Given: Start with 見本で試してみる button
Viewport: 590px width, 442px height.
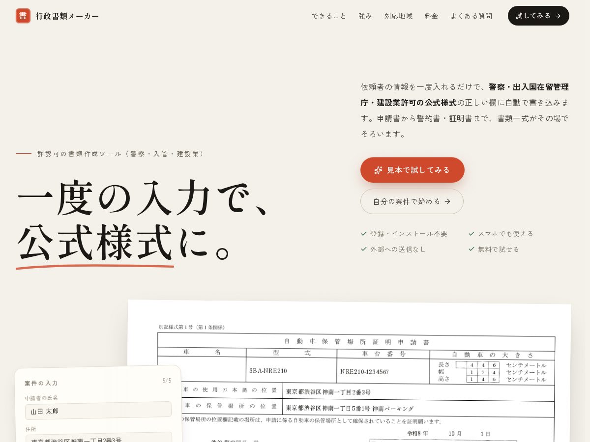Looking at the screenshot, I should click(x=413, y=170).
